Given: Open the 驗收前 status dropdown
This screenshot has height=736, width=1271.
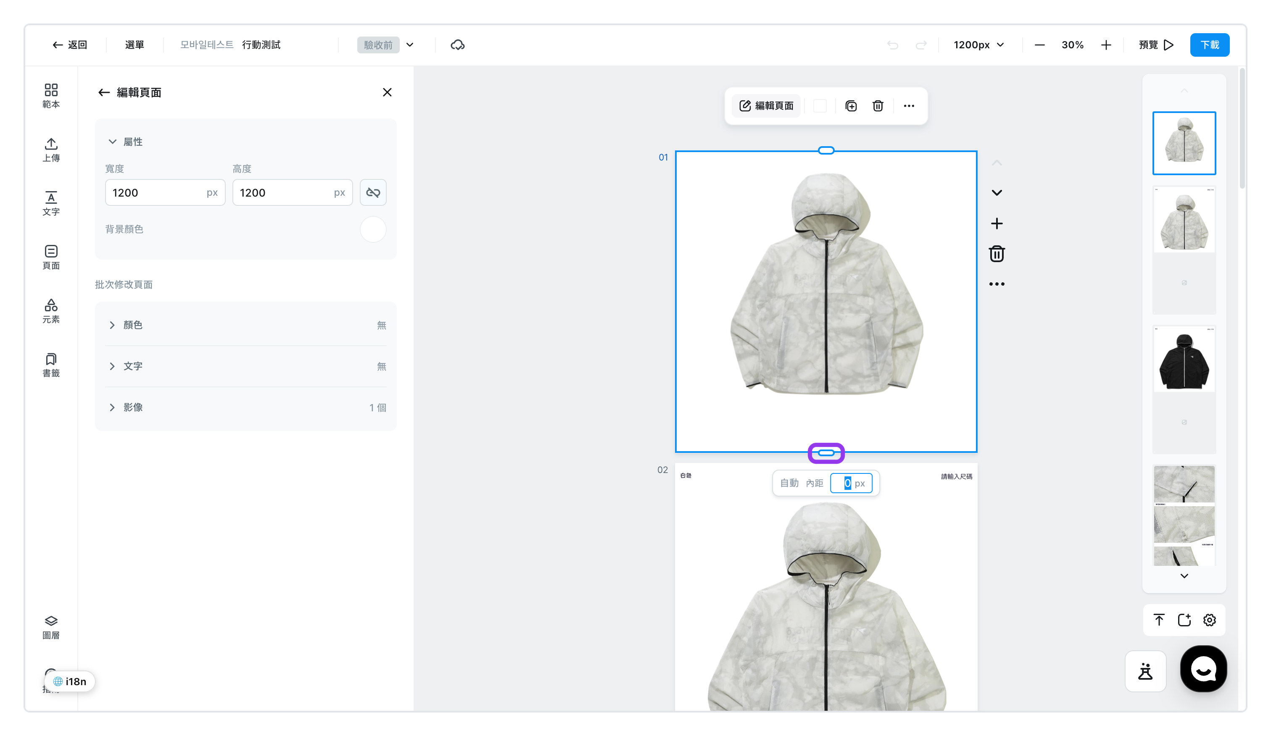Looking at the screenshot, I should click(x=386, y=45).
